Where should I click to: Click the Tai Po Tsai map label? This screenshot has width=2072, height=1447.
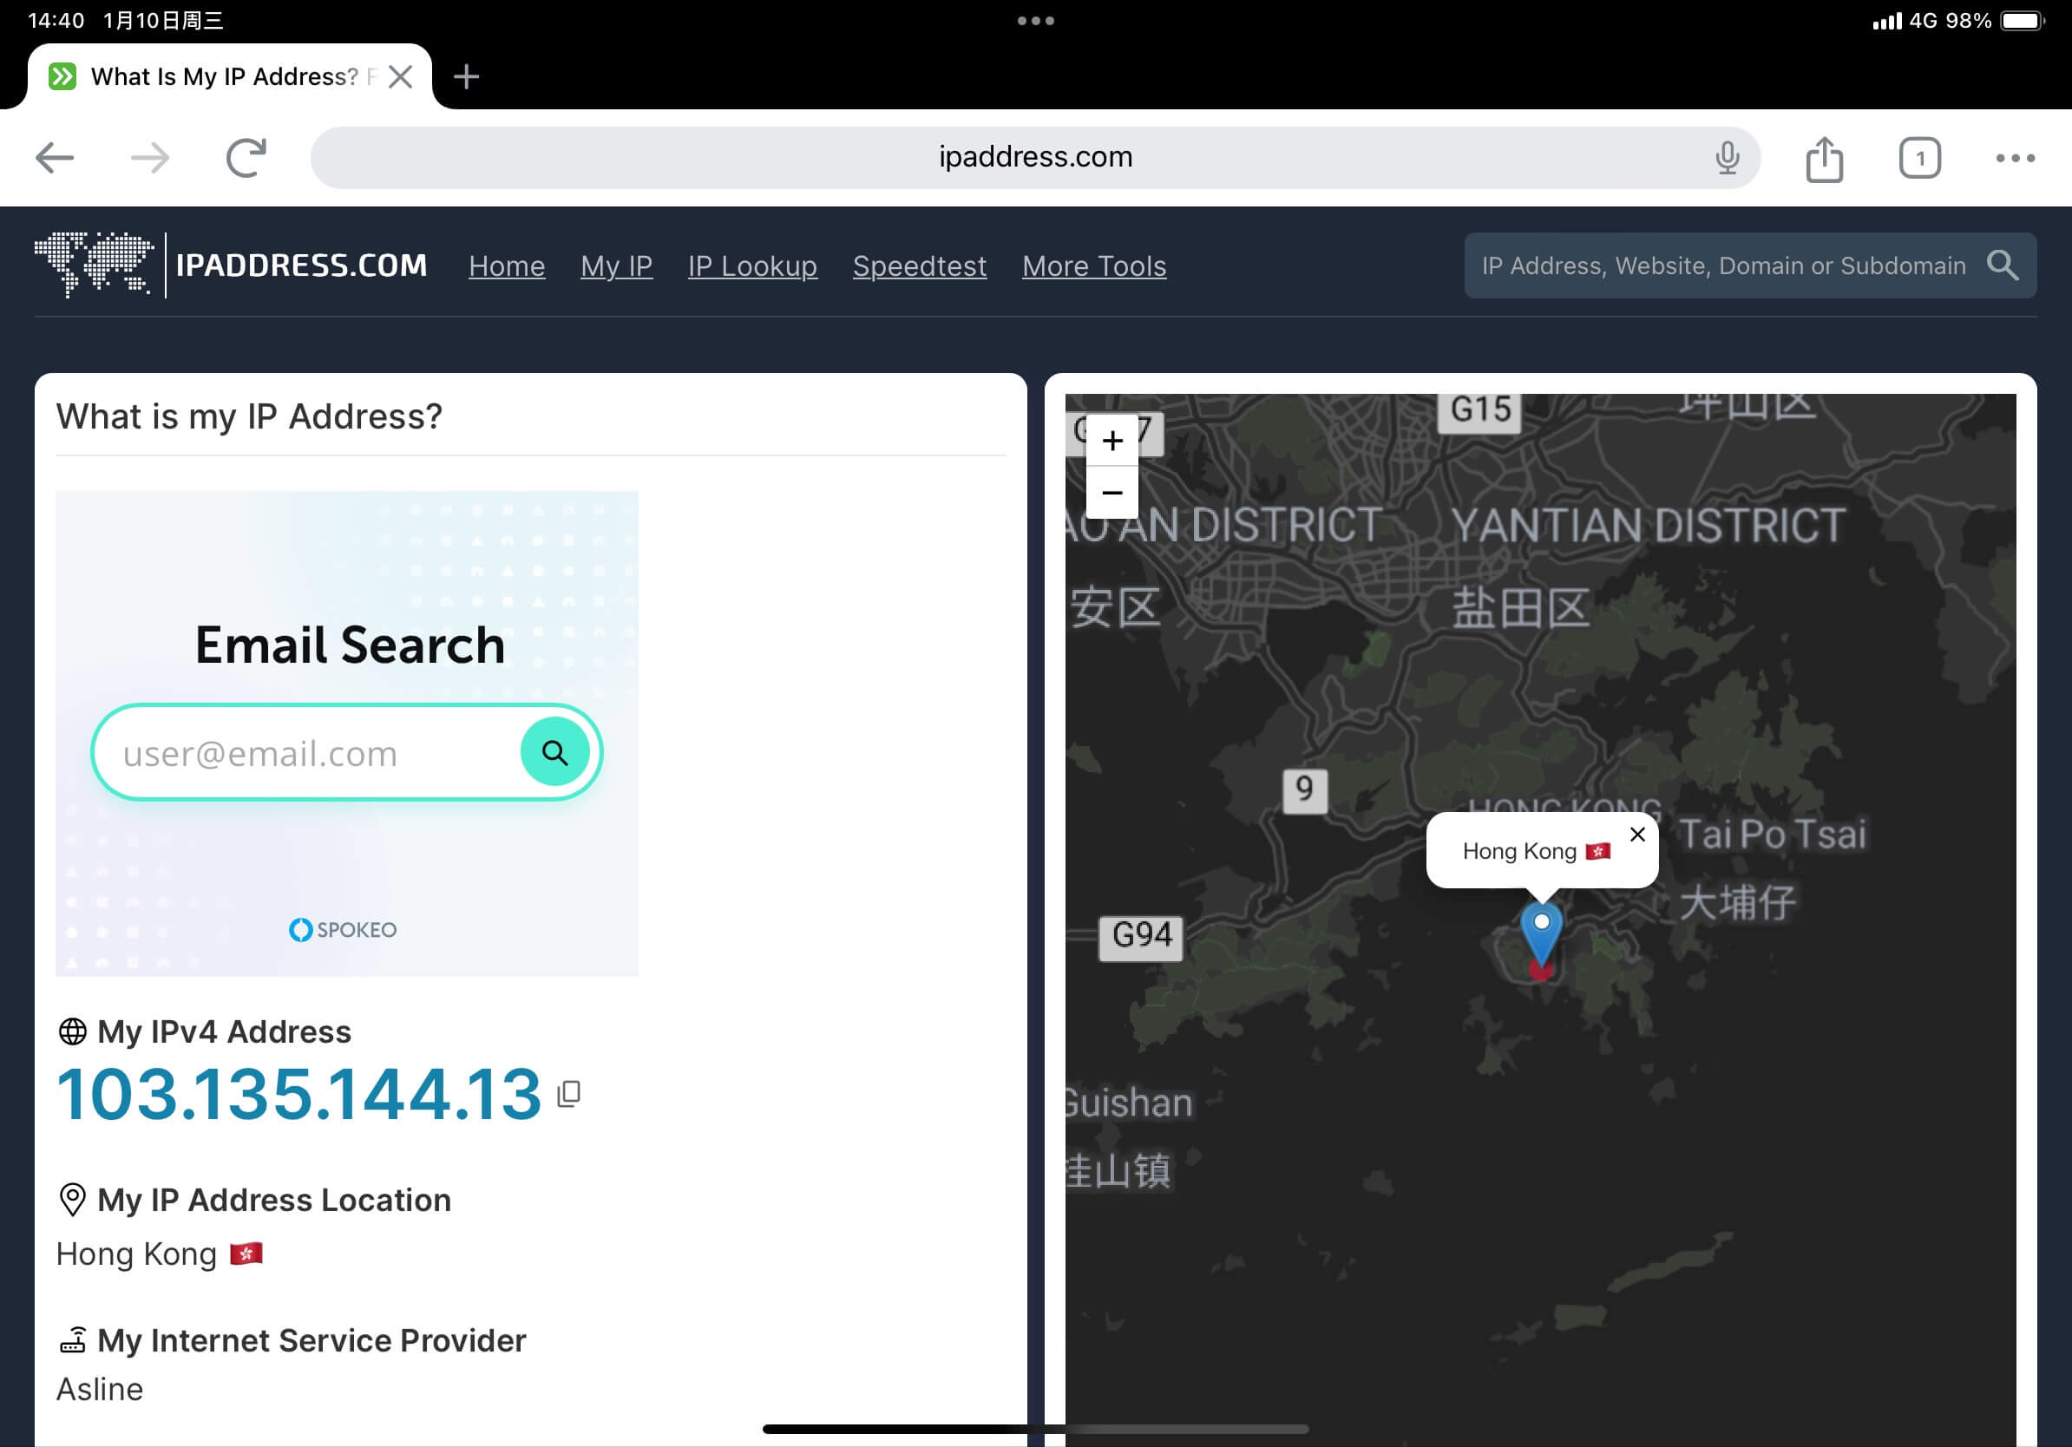tap(1772, 835)
